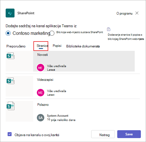Image resolution: width=146 pixels, height=142 pixels.
Task: Click '16 prije nekoliko dana' text
Action: [61, 120]
